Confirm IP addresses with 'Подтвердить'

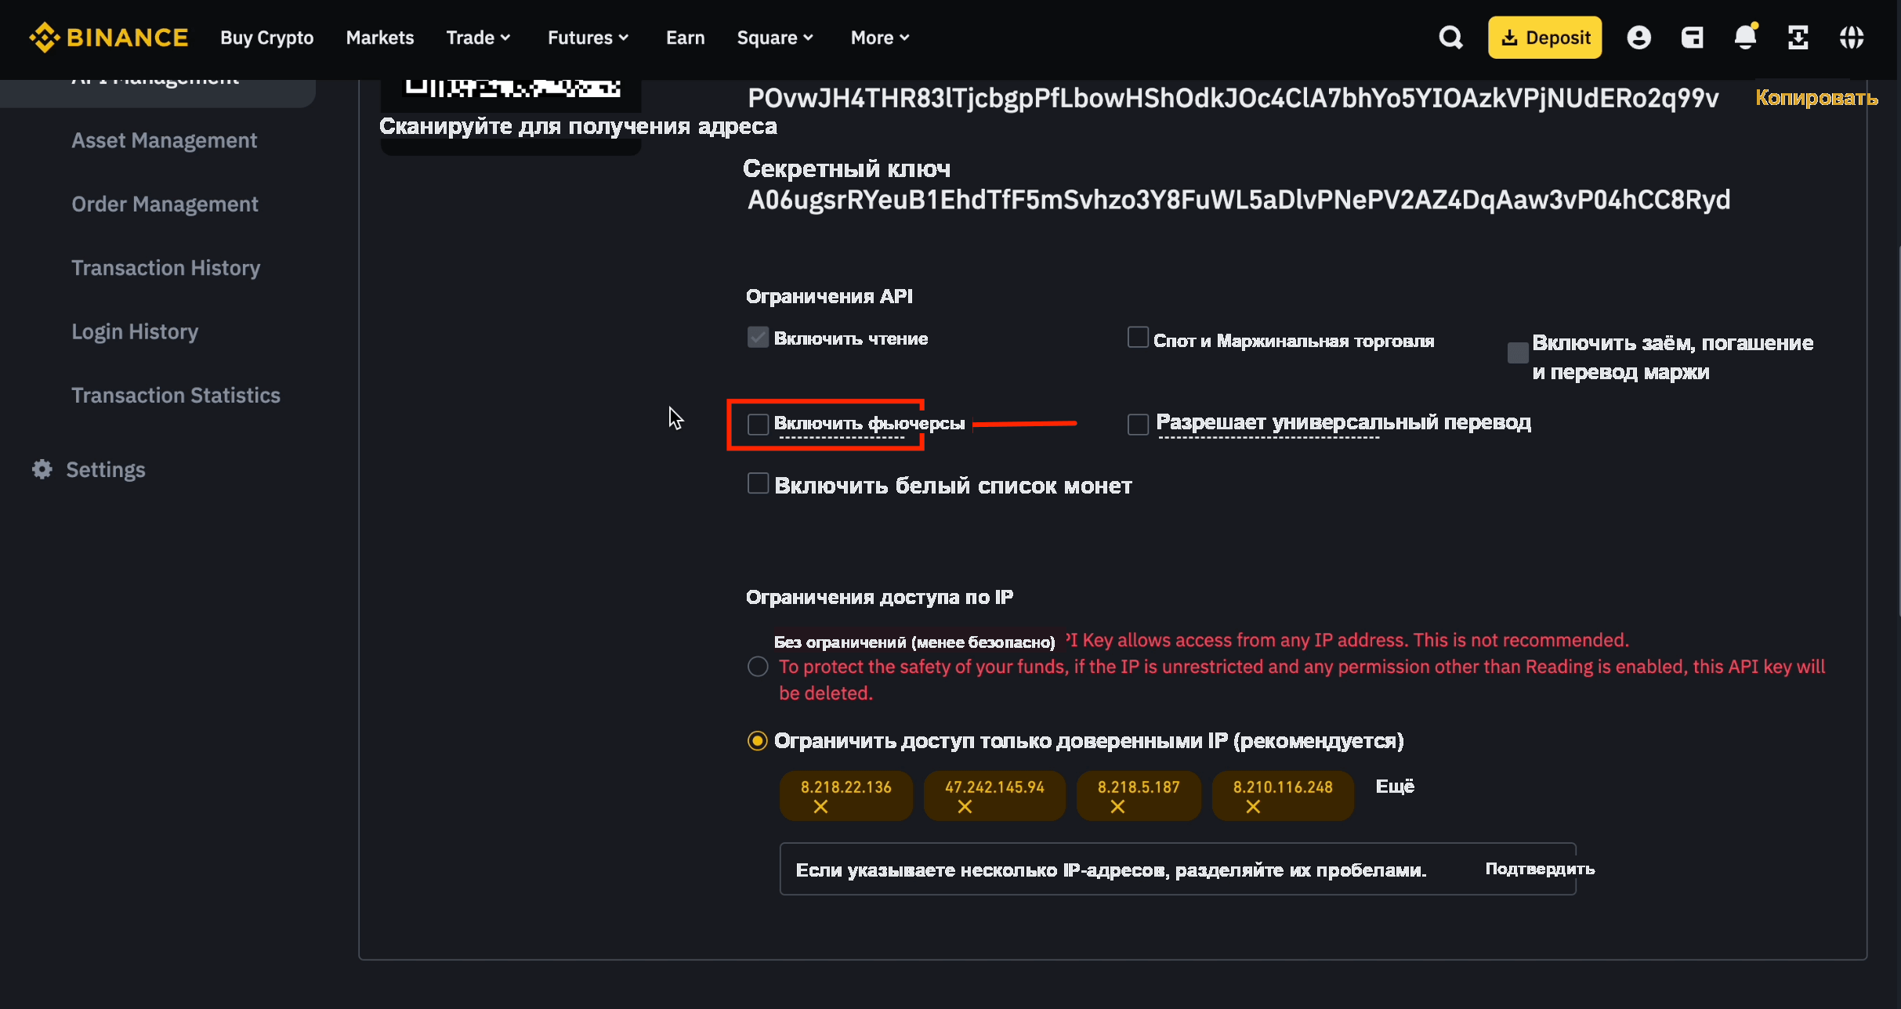pyautogui.click(x=1540, y=869)
